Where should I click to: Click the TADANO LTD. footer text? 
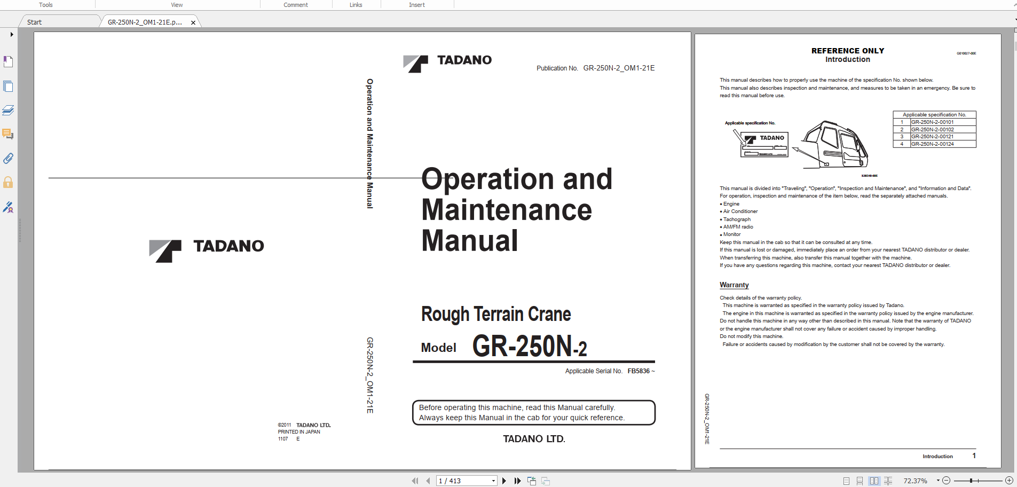pyautogui.click(x=534, y=439)
